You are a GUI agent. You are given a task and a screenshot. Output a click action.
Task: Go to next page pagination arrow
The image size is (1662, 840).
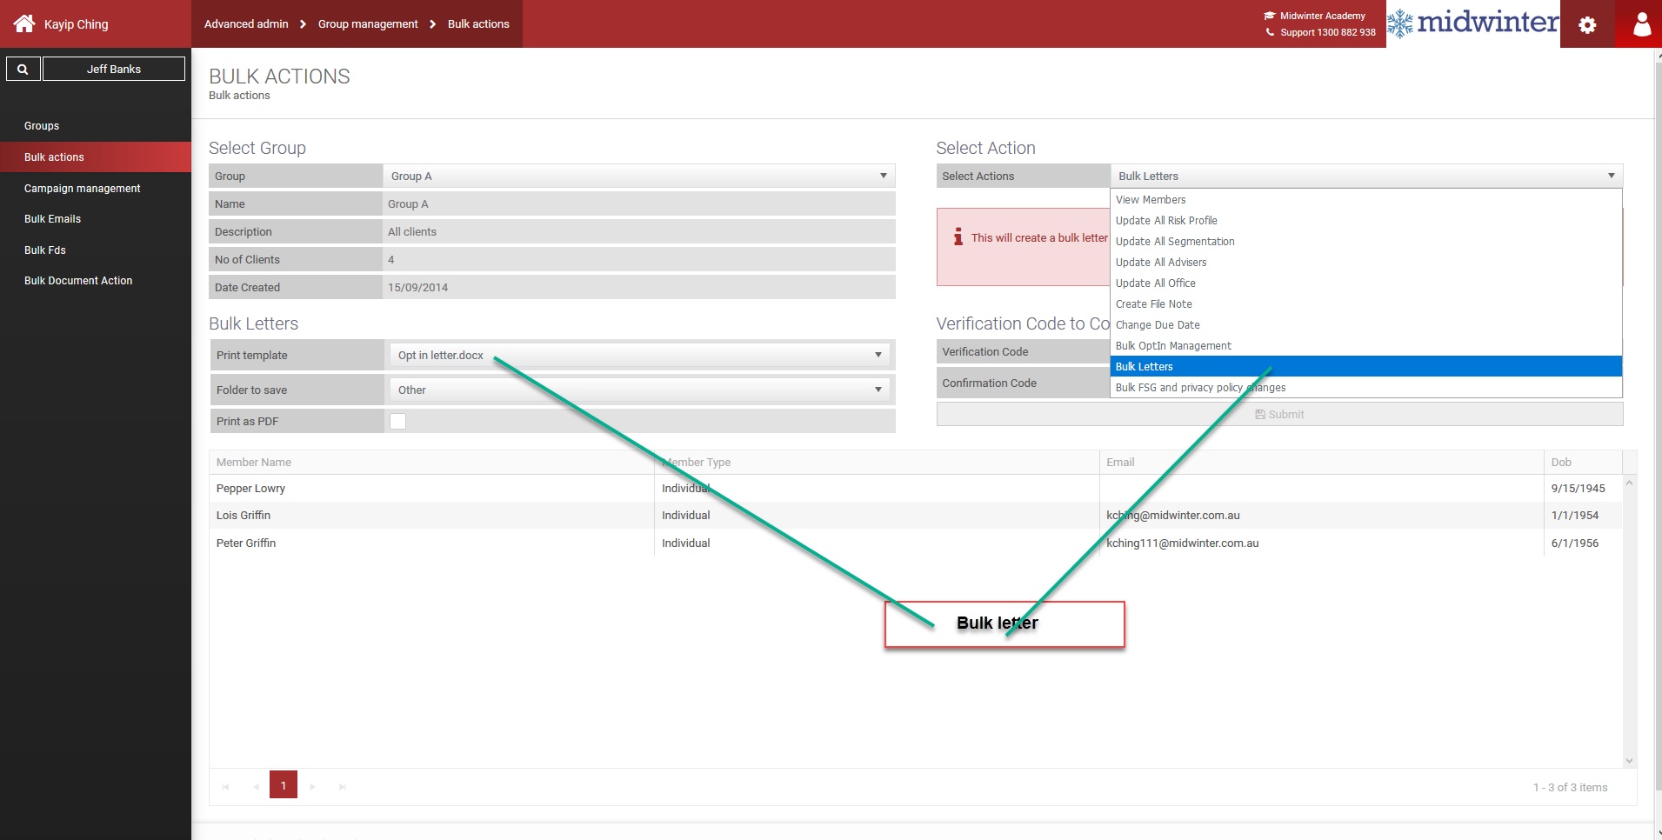pos(312,786)
